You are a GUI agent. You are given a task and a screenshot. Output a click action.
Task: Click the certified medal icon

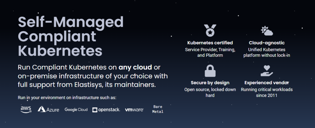click(x=210, y=30)
